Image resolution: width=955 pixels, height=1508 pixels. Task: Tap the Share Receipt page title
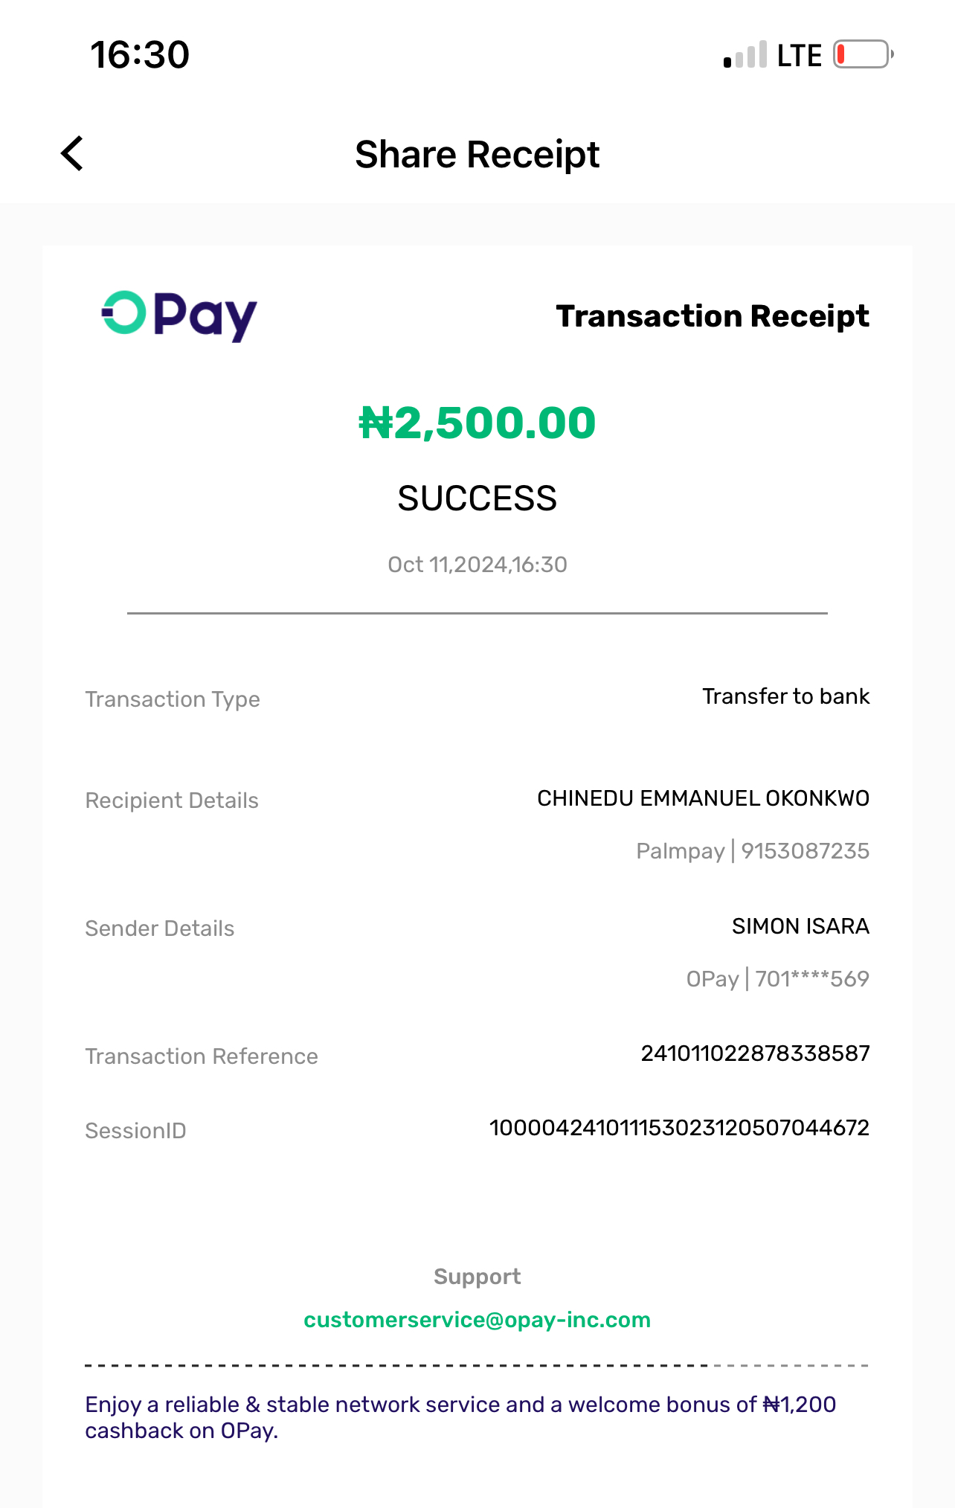[477, 155]
